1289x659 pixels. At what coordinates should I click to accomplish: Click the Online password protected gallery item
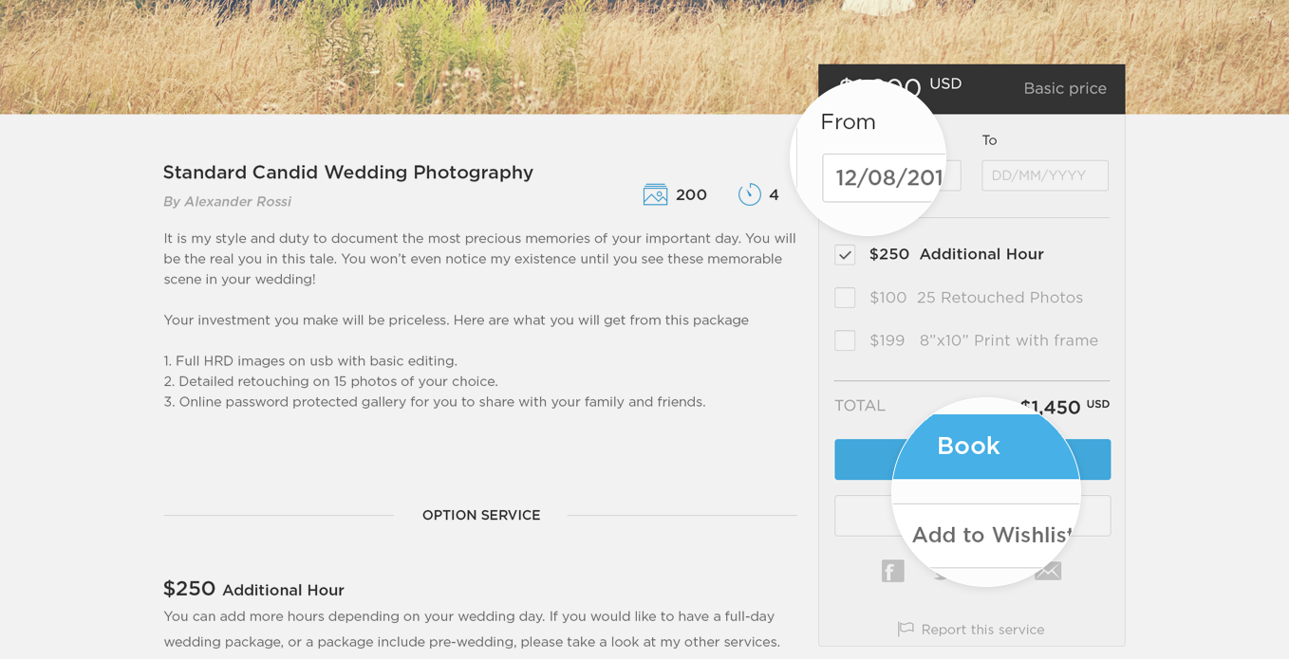point(435,402)
